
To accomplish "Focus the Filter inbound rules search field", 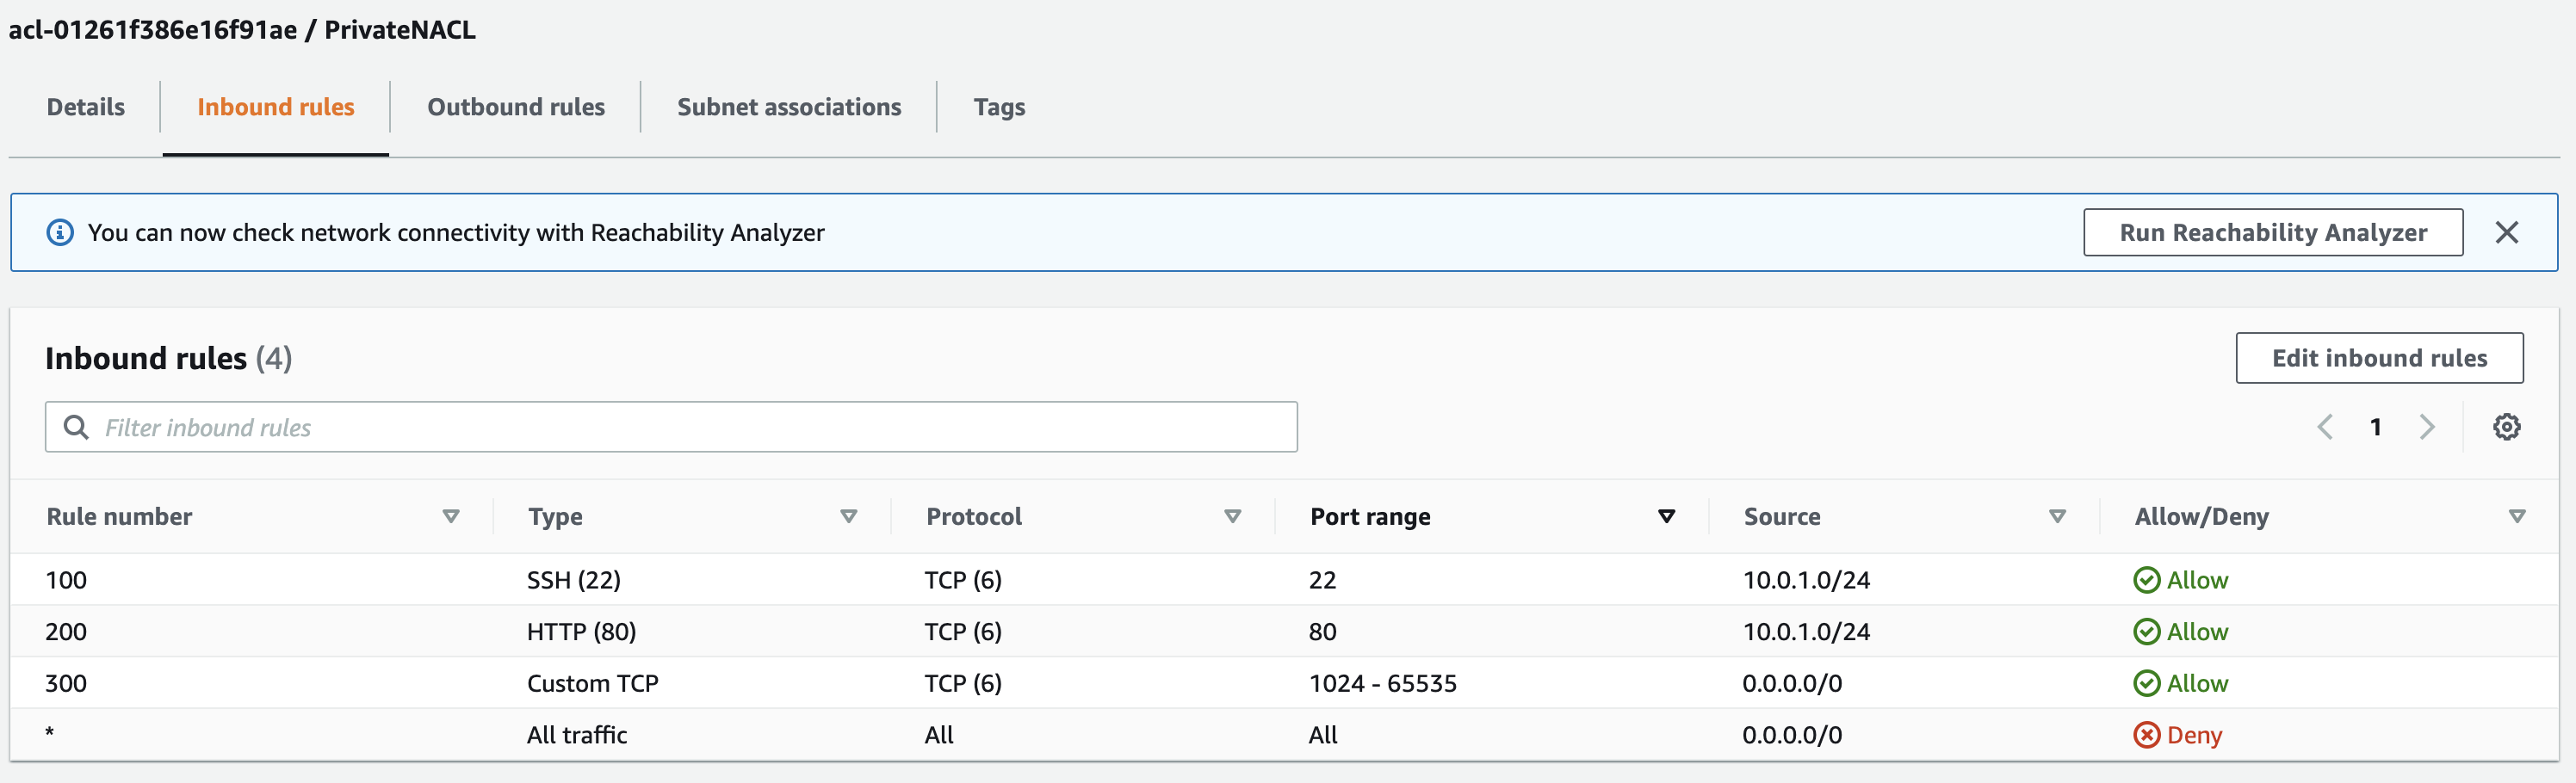I will click(671, 427).
